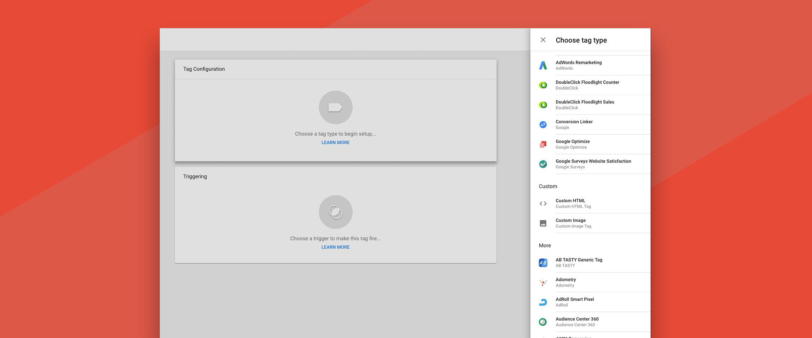Click the tag placeholder circle in Tag Configuration
The width and height of the screenshot is (812, 338).
[335, 107]
